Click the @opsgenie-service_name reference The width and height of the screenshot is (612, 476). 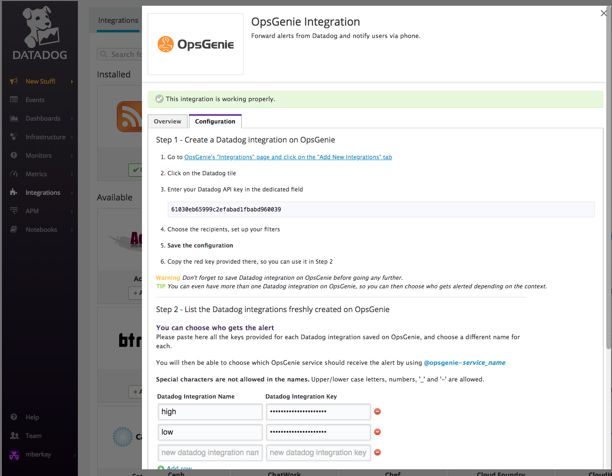pyautogui.click(x=464, y=362)
